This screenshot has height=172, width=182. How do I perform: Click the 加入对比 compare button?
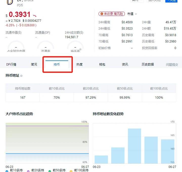[155, 1]
